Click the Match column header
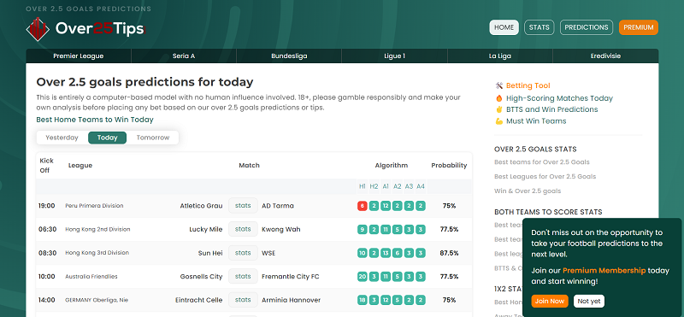Screen dimensions: 684x317 click(249, 165)
